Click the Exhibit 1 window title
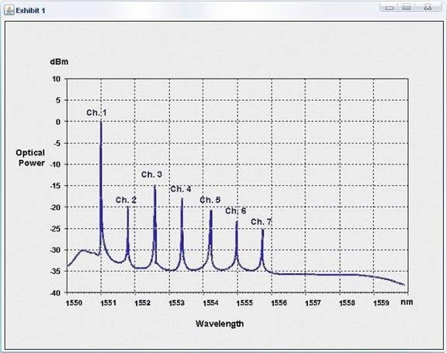The image size is (447, 353). [30, 11]
